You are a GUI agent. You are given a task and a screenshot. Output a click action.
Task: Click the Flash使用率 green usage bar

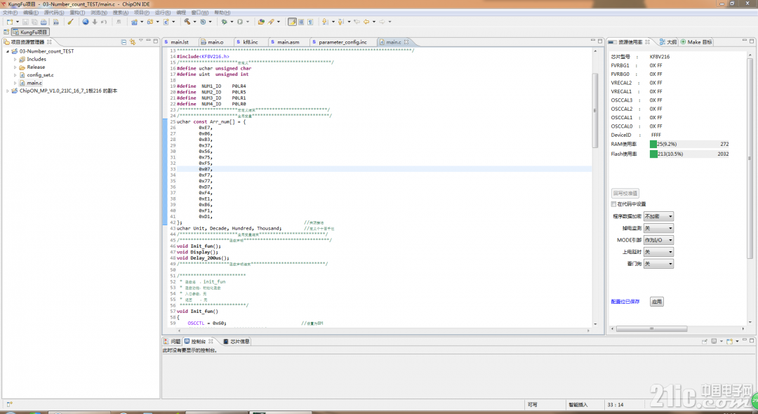653,154
